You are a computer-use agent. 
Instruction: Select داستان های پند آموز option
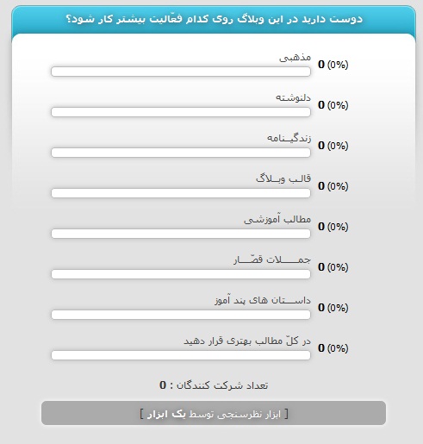[263, 300]
